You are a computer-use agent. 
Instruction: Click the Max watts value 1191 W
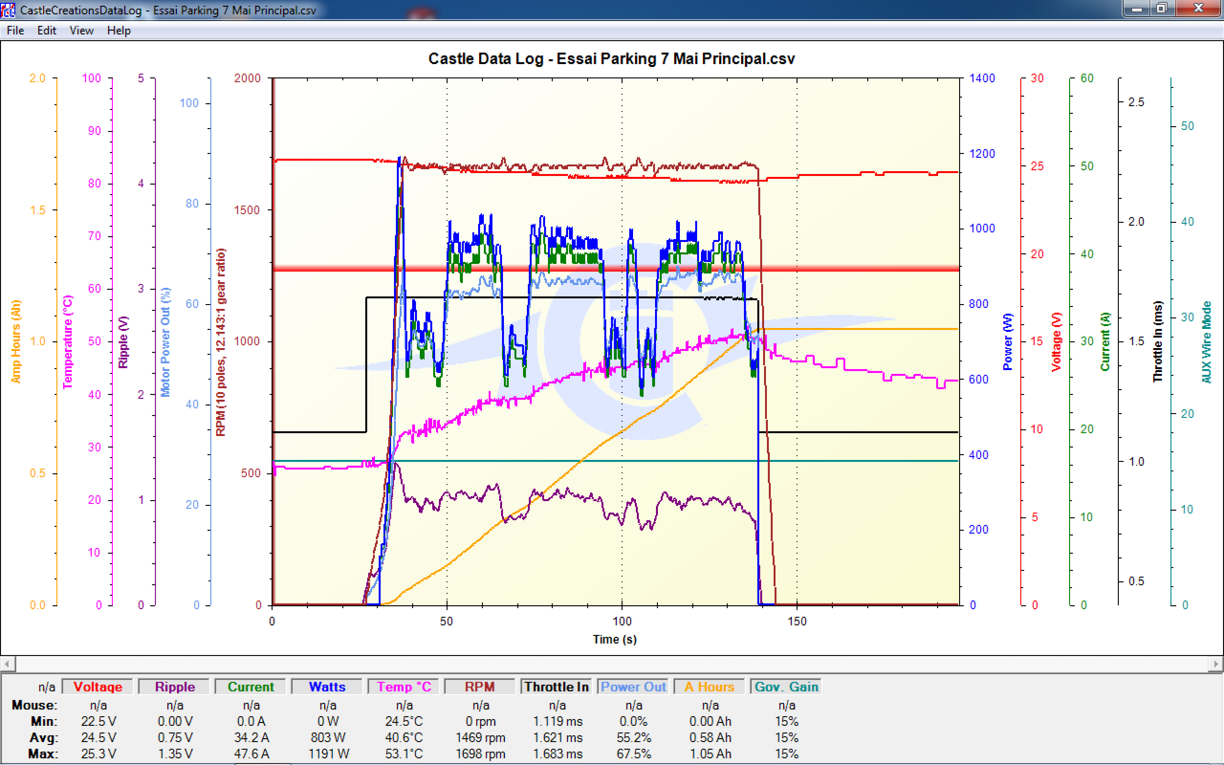pos(329,754)
